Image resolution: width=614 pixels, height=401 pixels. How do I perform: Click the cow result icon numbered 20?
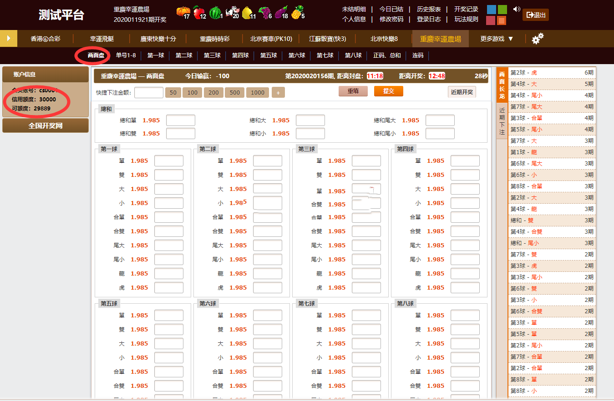[x=232, y=12]
